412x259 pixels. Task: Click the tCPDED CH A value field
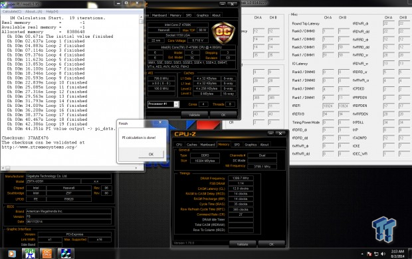389,89
